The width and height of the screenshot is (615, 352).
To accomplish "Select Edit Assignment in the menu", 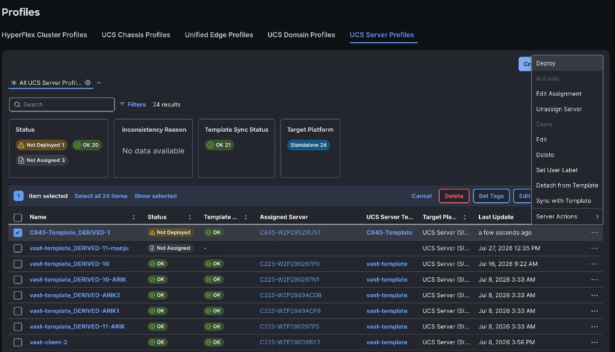I will [x=567, y=94].
